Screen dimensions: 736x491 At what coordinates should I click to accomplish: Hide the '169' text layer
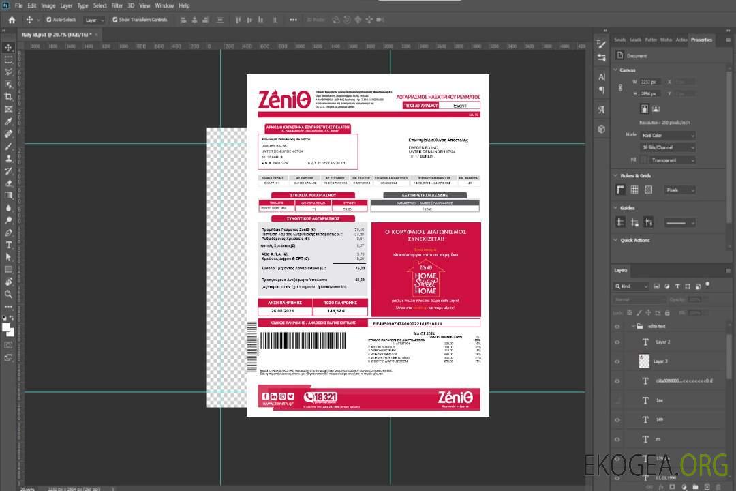click(x=617, y=420)
